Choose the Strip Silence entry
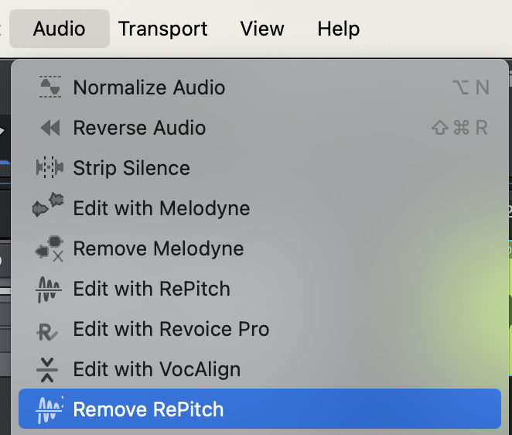The width and height of the screenshot is (512, 435). [x=131, y=168]
